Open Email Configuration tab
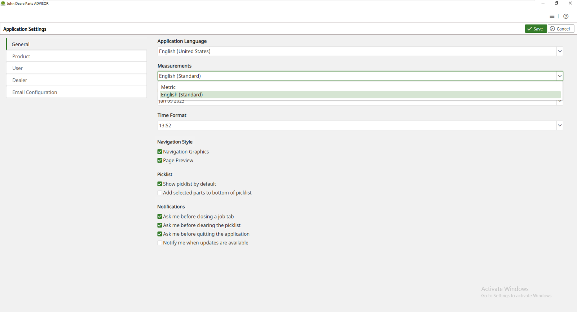This screenshot has width=577, height=312. coord(76,92)
